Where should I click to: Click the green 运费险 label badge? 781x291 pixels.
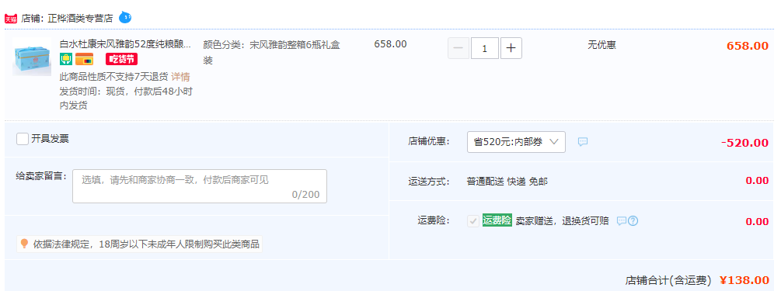point(497,221)
